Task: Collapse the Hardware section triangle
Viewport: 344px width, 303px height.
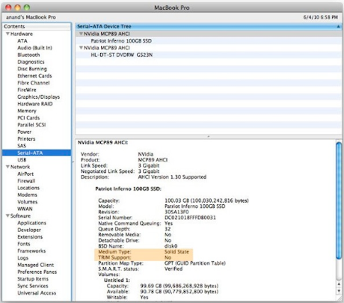Action: click(7, 34)
